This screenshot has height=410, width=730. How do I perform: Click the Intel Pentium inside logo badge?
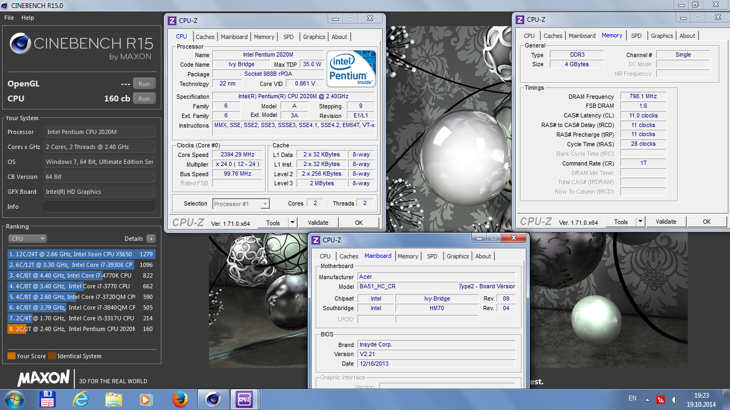[x=351, y=68]
